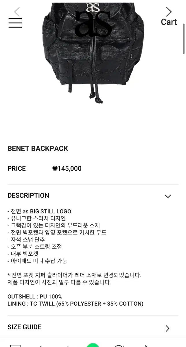Viewport: 186px width, 347px height.
Task: Click the page scrollbar thumb on right edge
Action: click(x=184, y=39)
